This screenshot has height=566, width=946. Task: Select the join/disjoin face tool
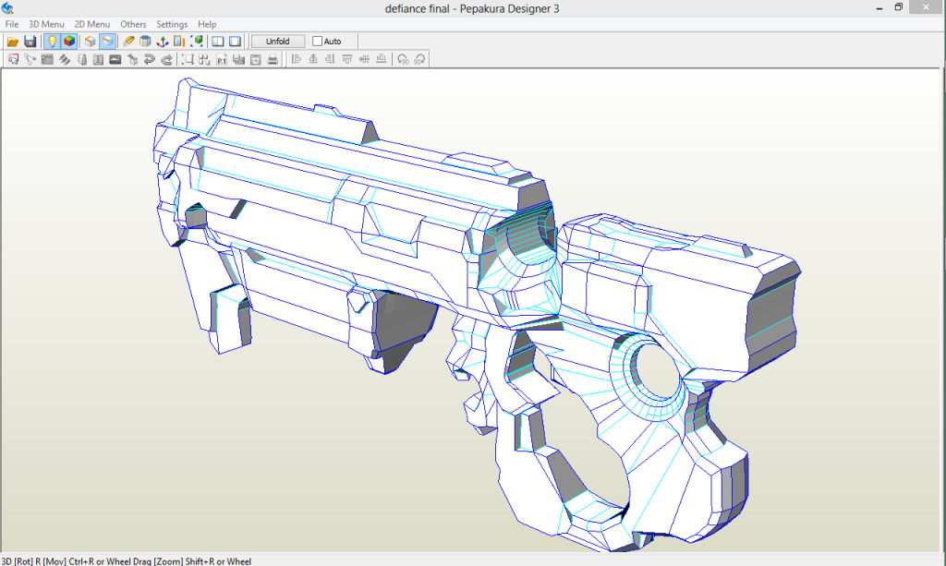[30, 59]
